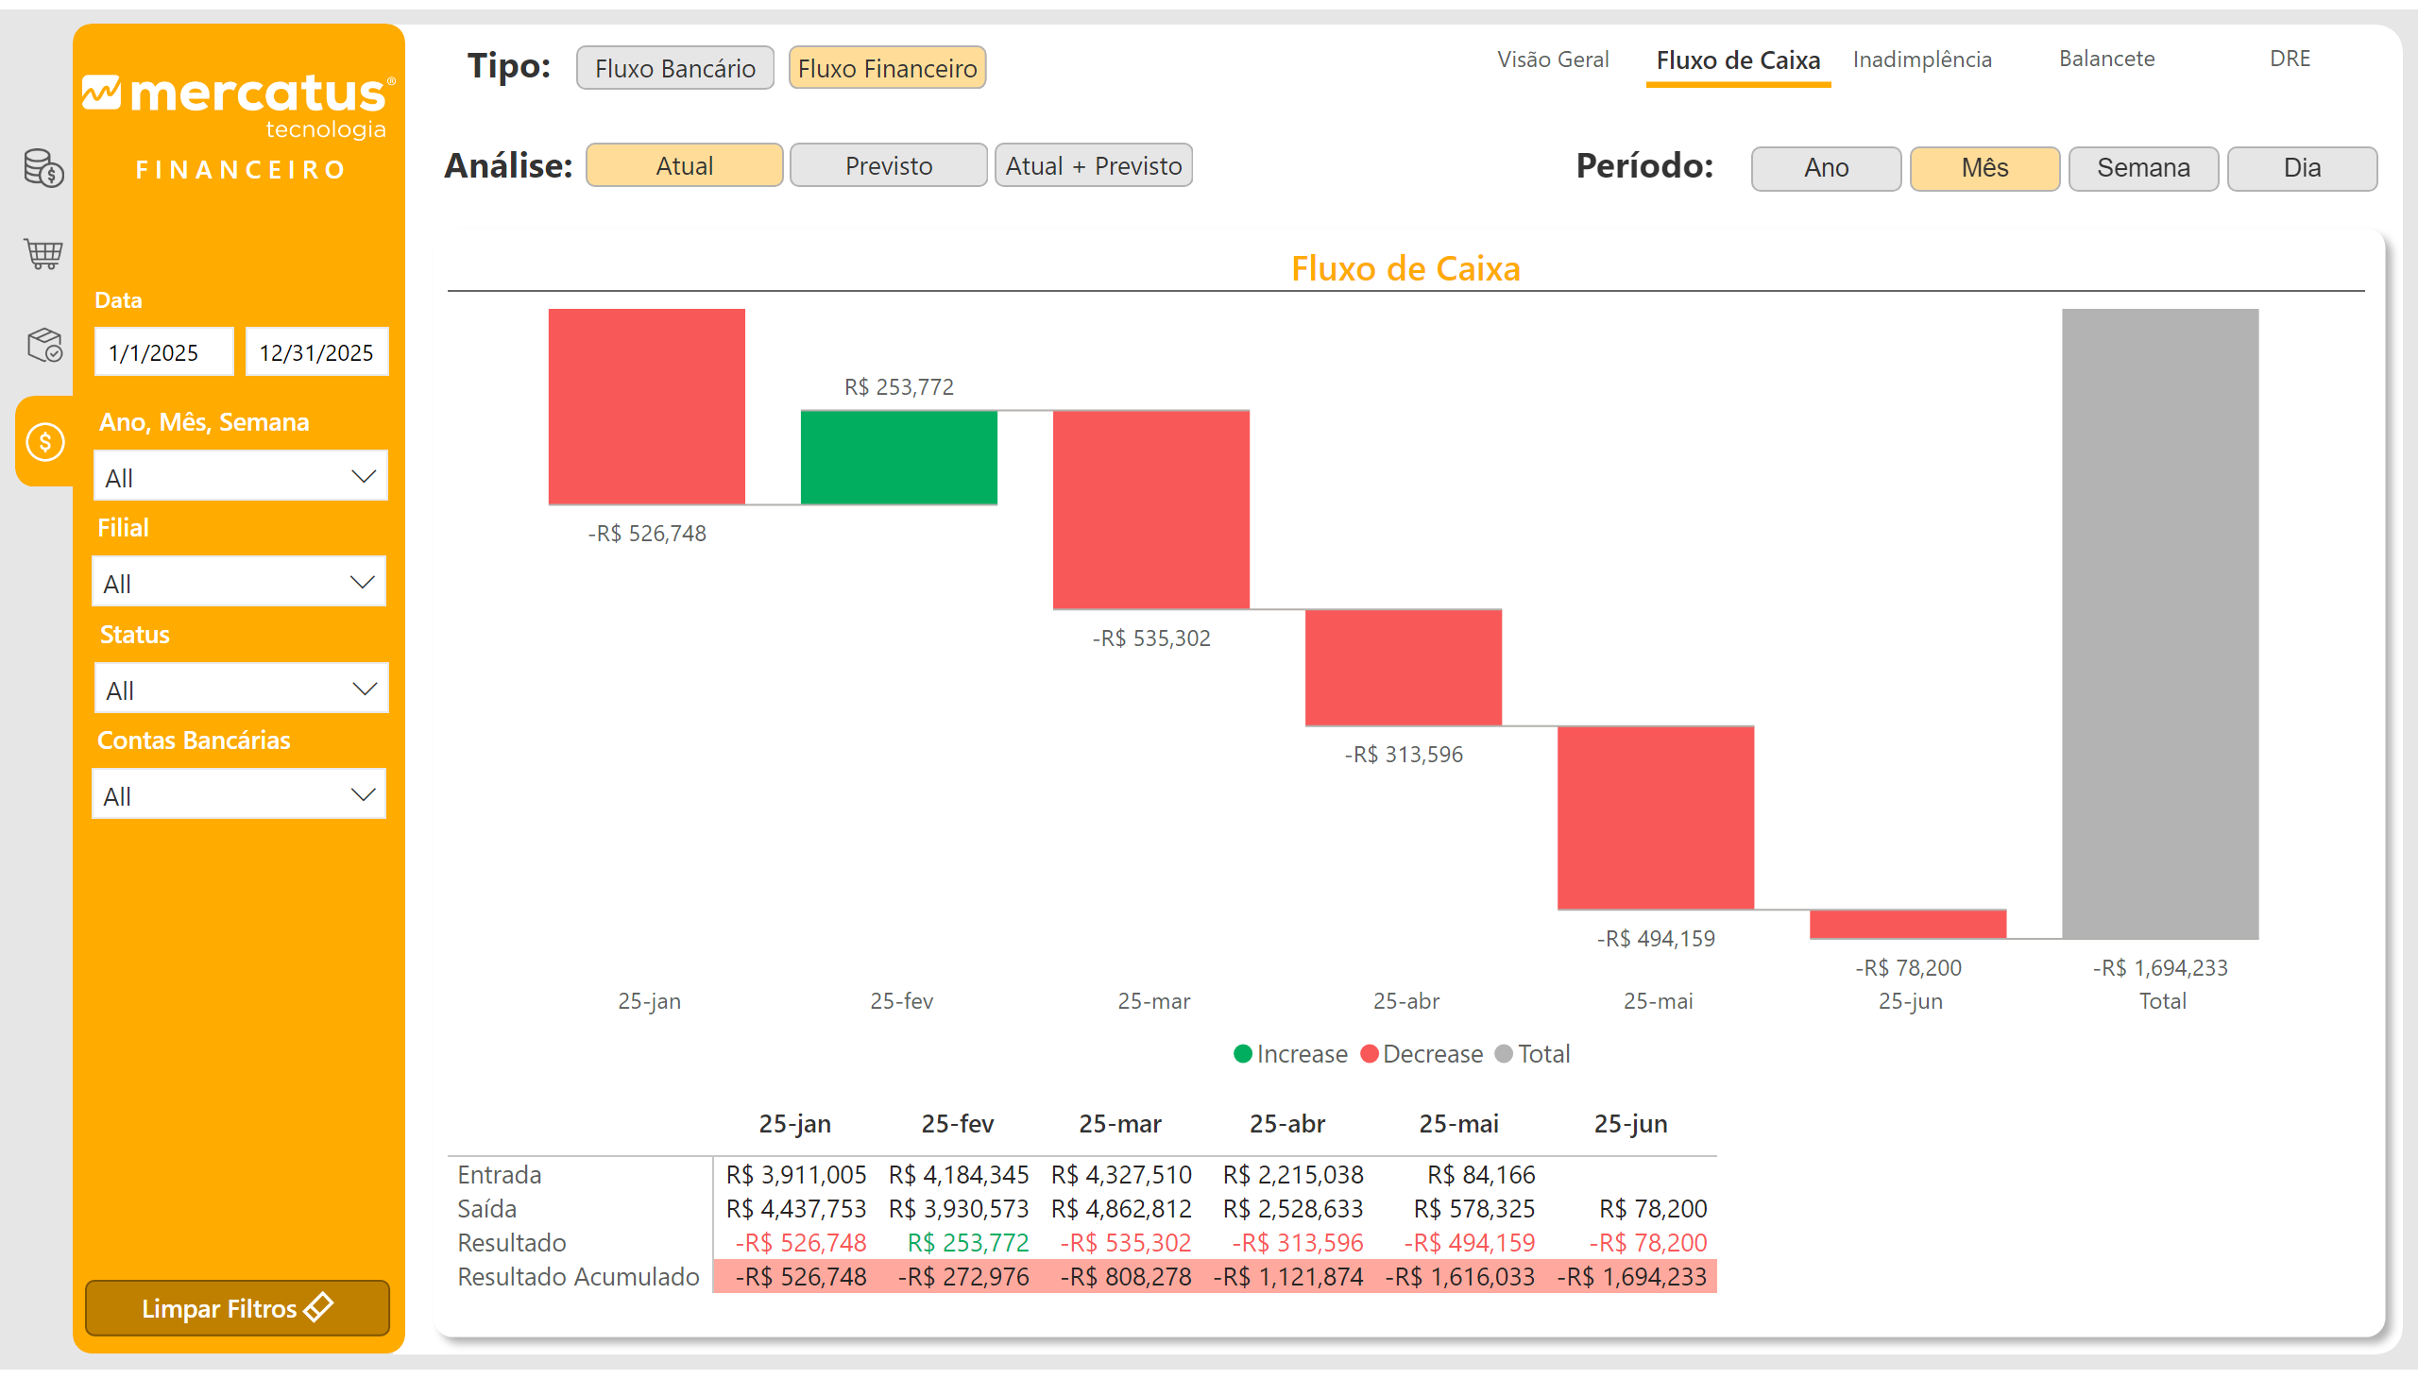Click green Increase legend marker

coord(1243,1054)
